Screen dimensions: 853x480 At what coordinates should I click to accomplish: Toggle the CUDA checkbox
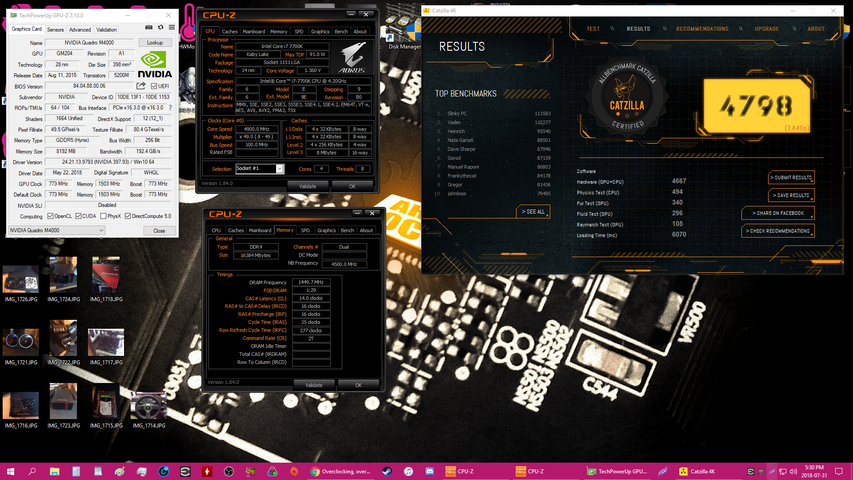click(78, 216)
